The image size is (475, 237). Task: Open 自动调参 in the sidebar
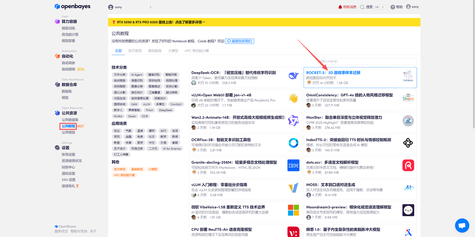pyautogui.click(x=68, y=63)
